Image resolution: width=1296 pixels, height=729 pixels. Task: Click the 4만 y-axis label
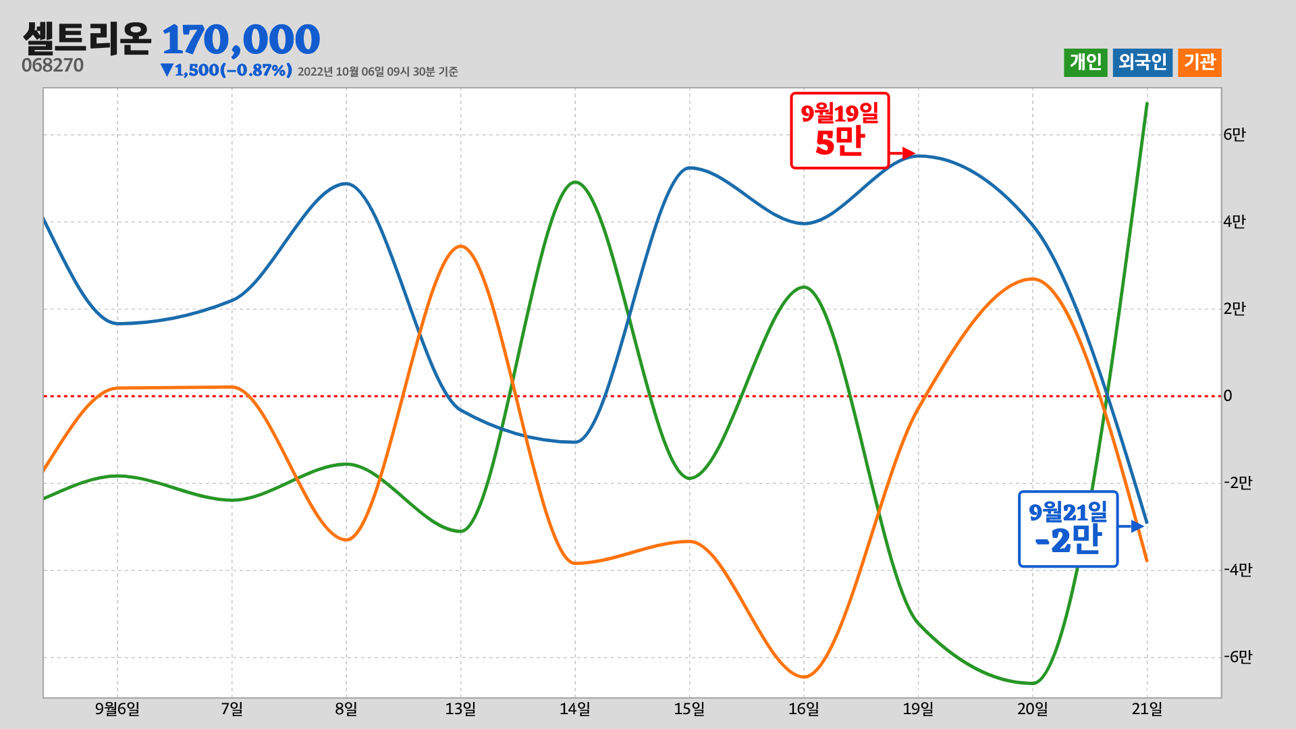pyautogui.click(x=1235, y=221)
